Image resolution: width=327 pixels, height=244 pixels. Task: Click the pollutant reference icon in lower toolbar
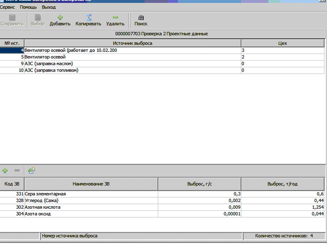[x=31, y=170]
